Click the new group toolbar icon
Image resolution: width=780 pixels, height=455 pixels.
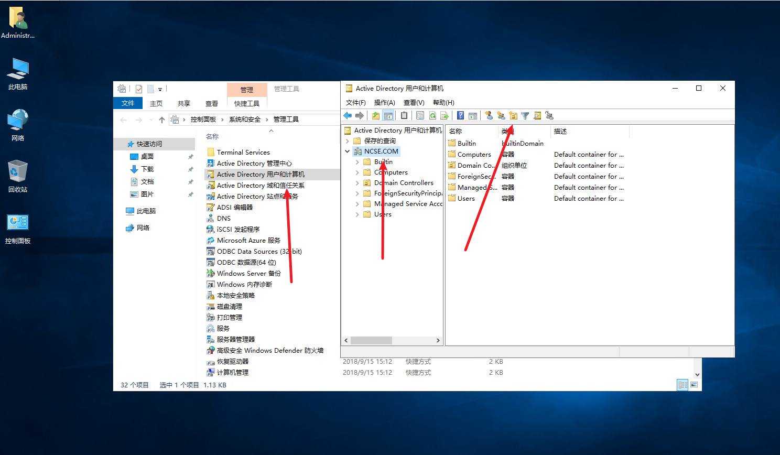tap(501, 116)
